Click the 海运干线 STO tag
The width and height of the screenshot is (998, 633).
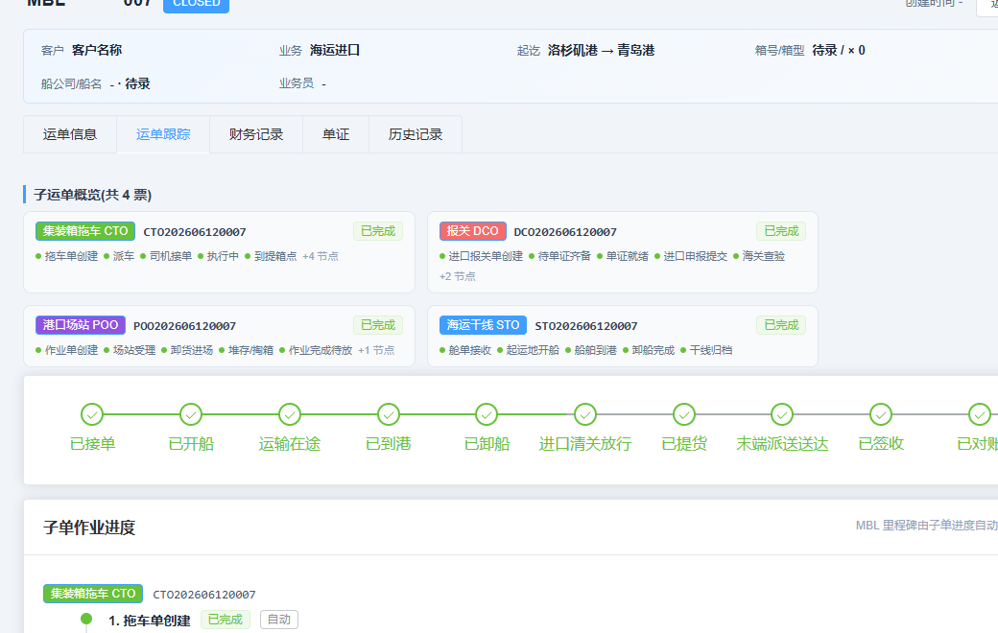click(483, 325)
